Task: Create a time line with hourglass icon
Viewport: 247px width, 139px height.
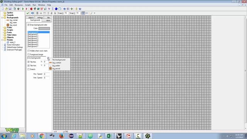Action: [x=52, y=9]
